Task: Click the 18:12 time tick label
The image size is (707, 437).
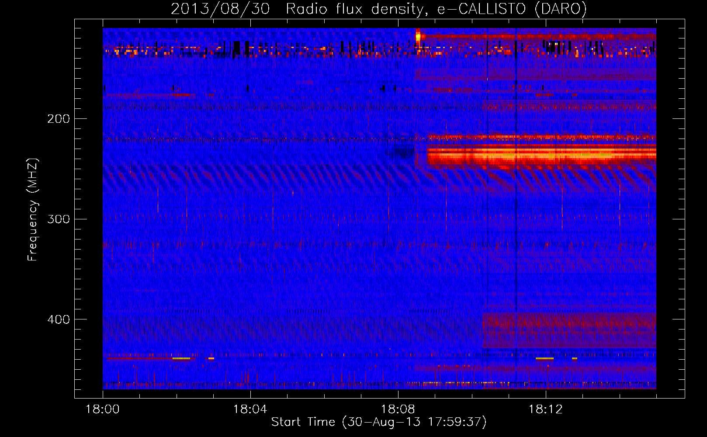Action: pyautogui.click(x=546, y=409)
